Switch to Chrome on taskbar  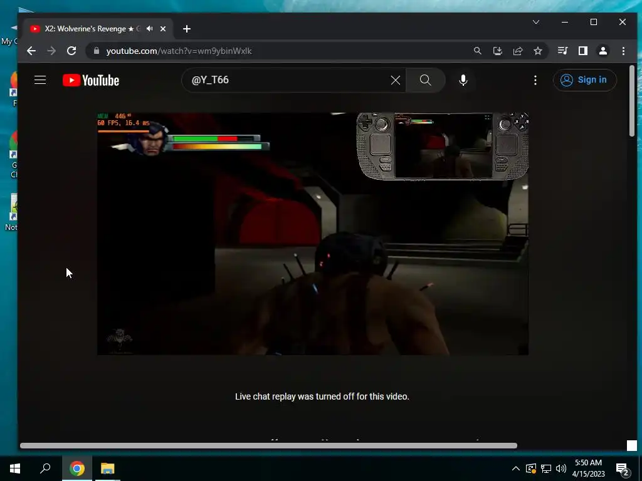point(77,468)
